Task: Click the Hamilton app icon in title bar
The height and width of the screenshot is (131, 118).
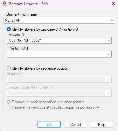Action: tap(5, 4)
